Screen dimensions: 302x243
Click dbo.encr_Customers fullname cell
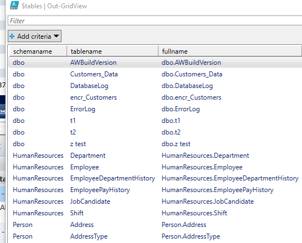191,97
